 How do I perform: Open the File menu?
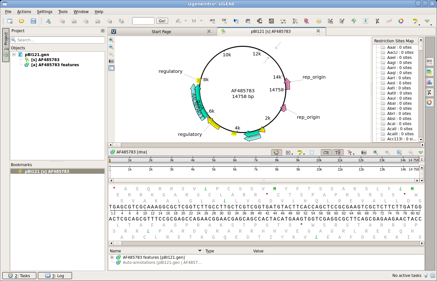[x=8, y=11]
